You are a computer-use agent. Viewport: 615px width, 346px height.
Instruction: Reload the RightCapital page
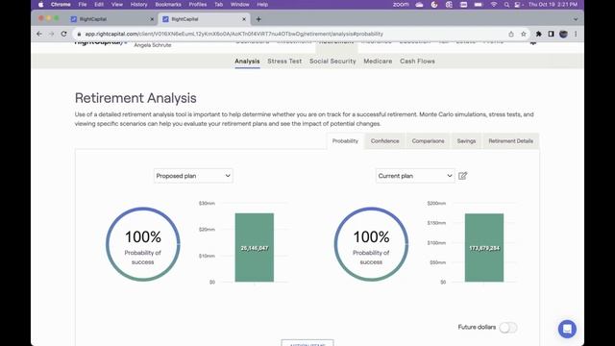(64, 35)
